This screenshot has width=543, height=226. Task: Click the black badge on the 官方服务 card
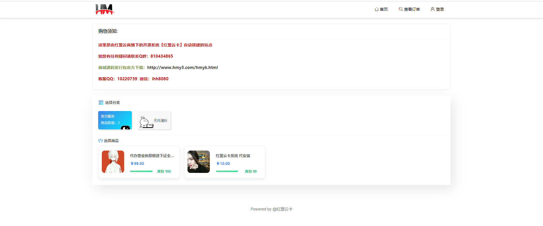[x=125, y=128]
